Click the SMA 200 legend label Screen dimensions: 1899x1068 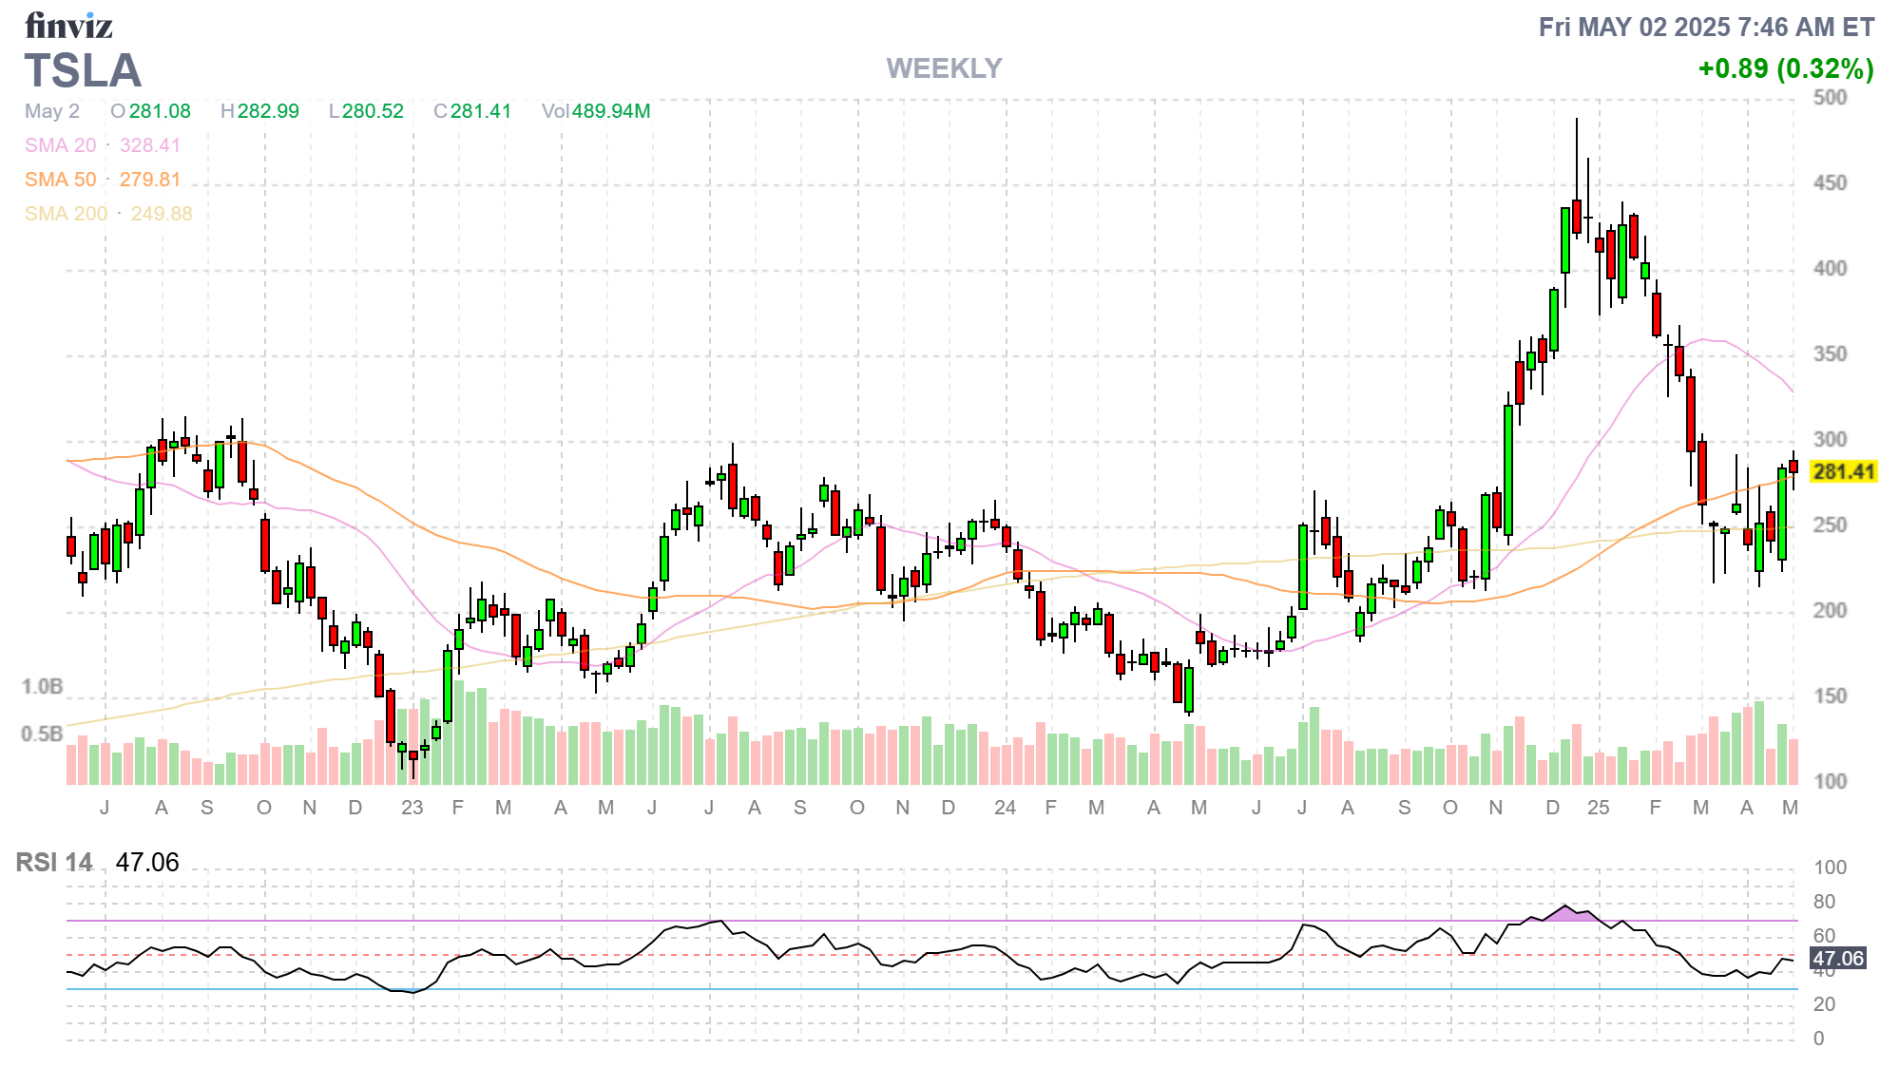coord(66,214)
